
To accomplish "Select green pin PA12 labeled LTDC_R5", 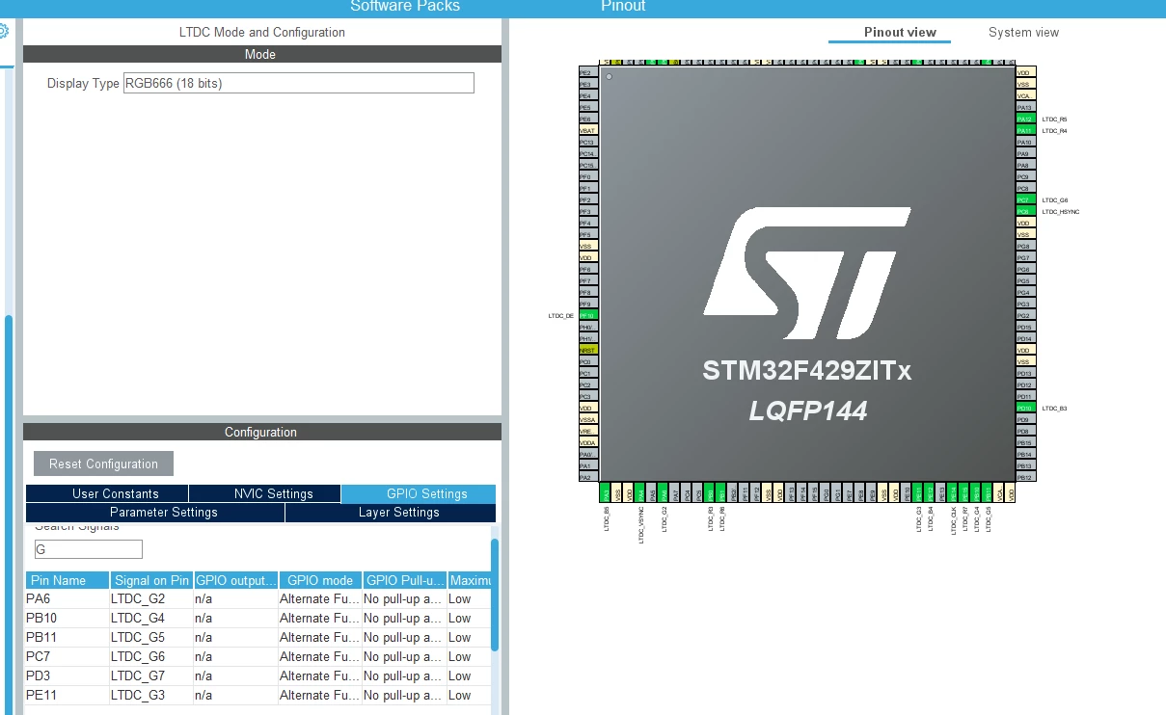I will pos(1024,119).
